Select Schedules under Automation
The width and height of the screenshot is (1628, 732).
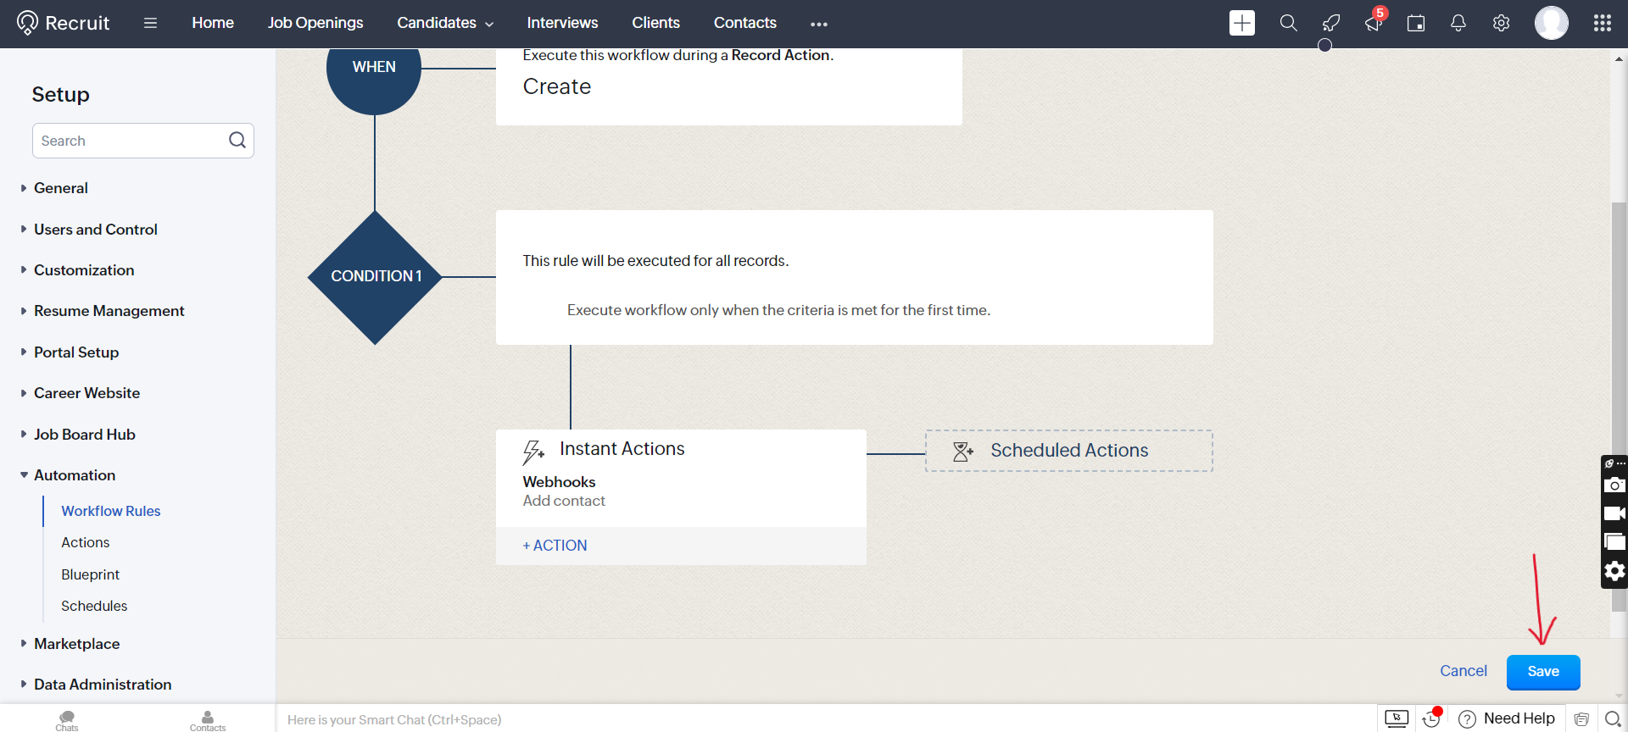pyautogui.click(x=94, y=606)
